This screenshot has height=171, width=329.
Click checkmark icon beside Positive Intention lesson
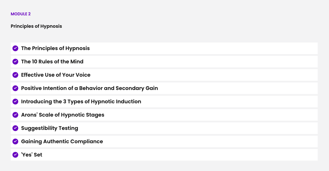point(15,88)
